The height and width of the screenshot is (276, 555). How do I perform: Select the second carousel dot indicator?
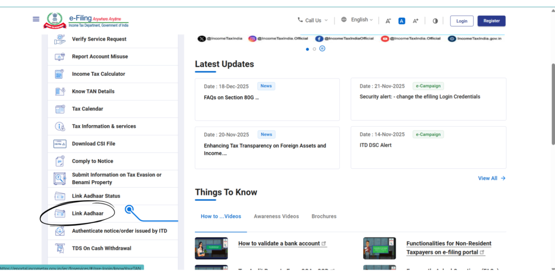(x=314, y=49)
